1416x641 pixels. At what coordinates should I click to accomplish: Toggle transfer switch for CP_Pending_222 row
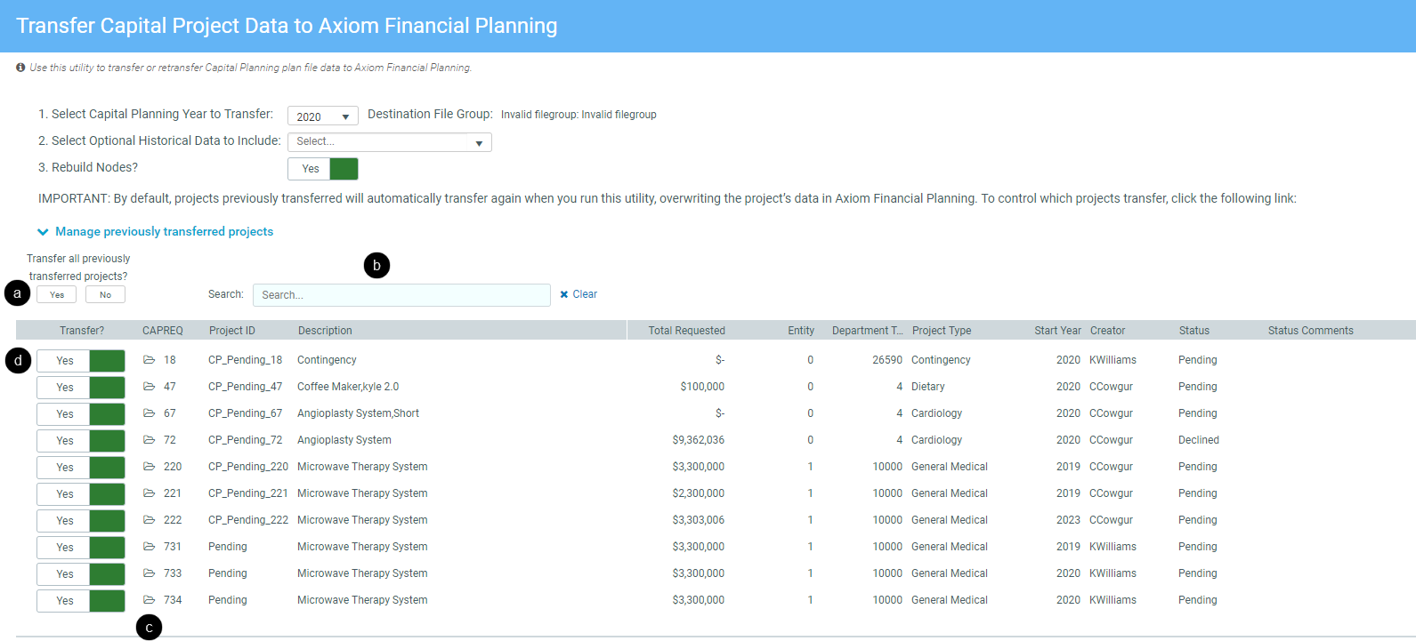click(81, 520)
